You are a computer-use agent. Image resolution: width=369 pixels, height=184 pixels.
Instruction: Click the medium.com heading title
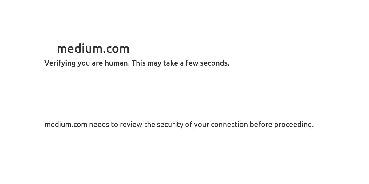click(x=93, y=48)
